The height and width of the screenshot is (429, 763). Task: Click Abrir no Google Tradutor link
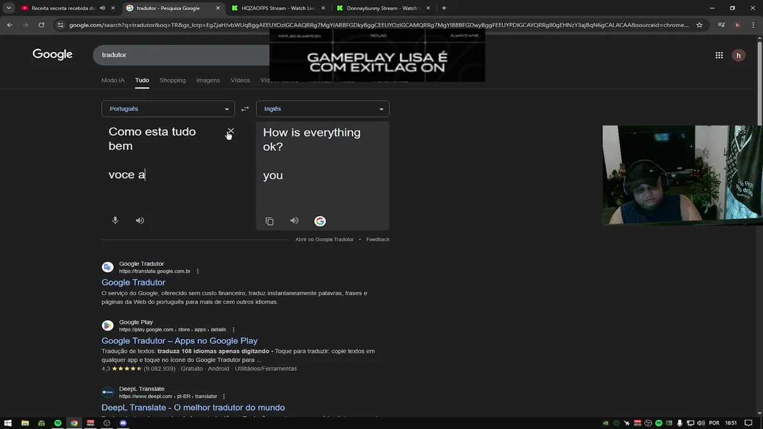tap(324, 240)
